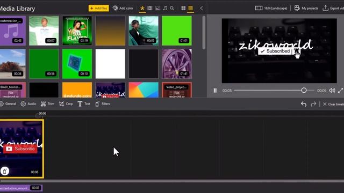Image resolution: width=344 pixels, height=193 pixels.
Task: Open Add color option
Action: point(123,9)
